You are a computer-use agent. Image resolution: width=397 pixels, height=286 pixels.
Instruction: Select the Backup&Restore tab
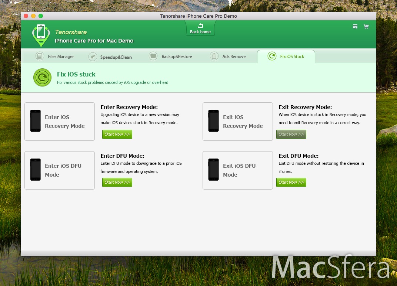tap(170, 56)
